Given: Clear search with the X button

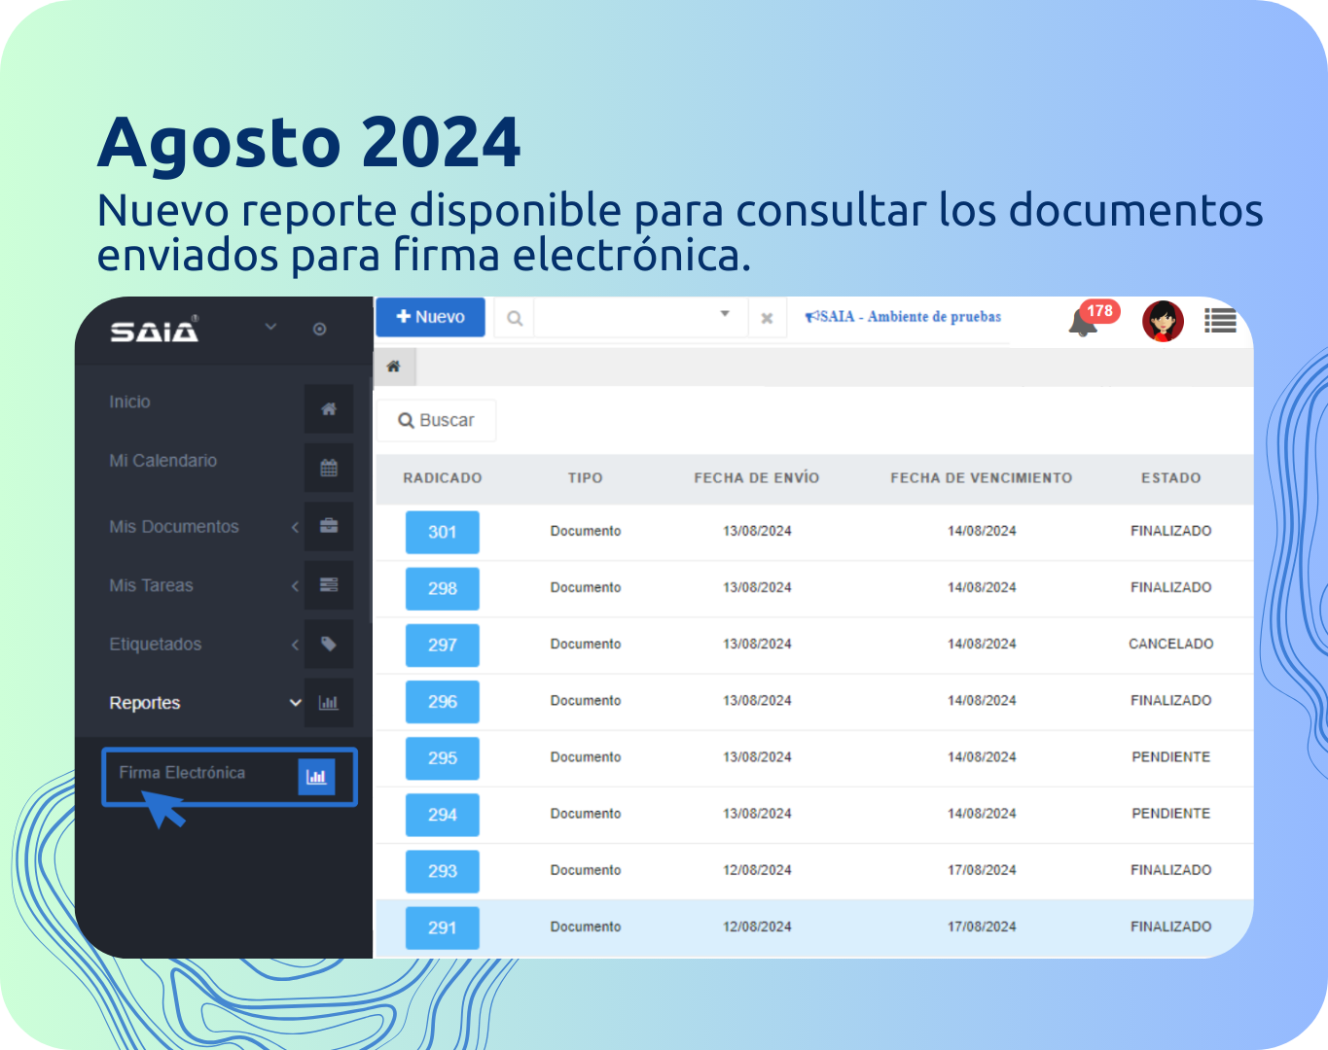Looking at the screenshot, I should [x=767, y=319].
